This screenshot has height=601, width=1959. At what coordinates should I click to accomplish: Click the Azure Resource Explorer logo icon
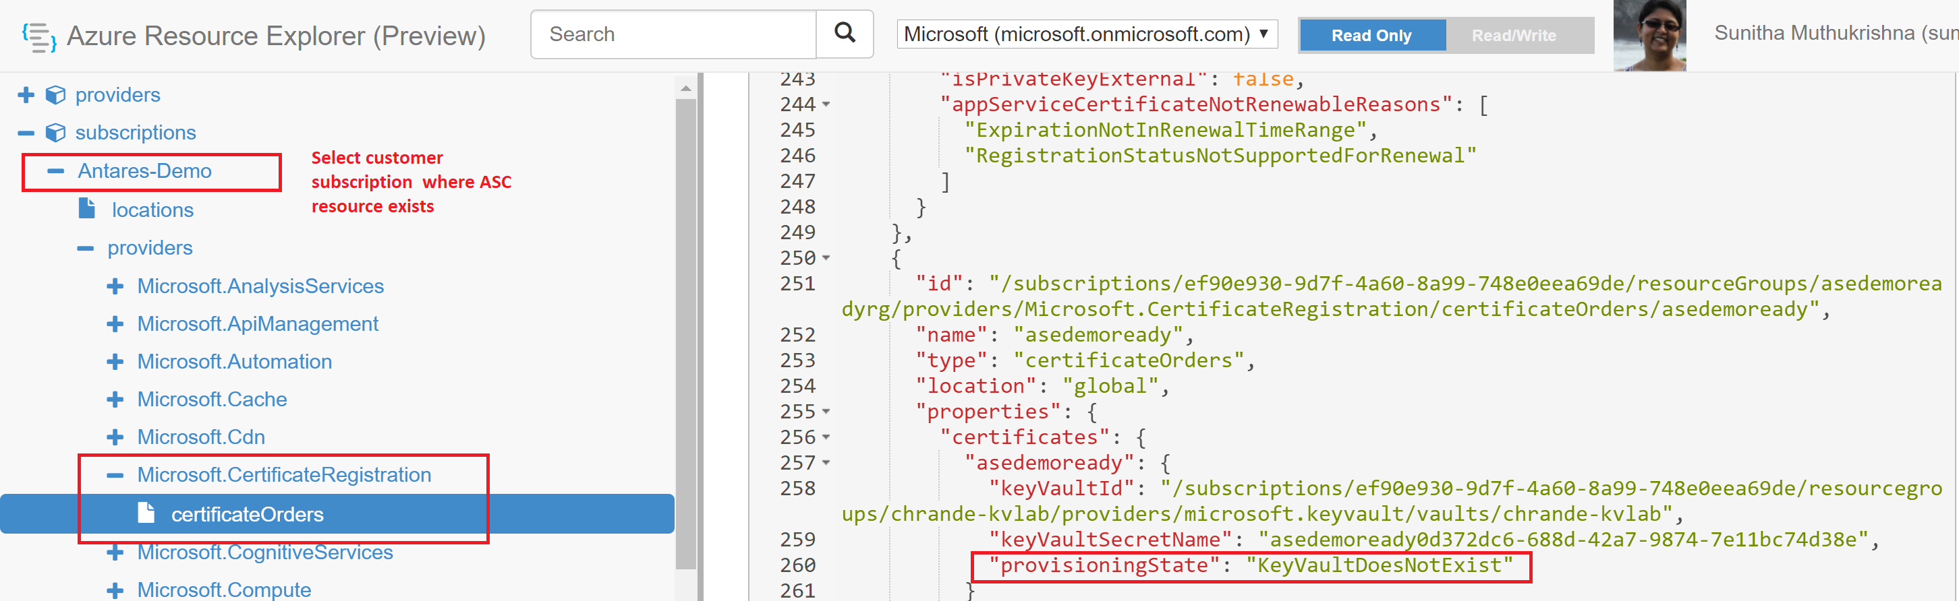38,36
